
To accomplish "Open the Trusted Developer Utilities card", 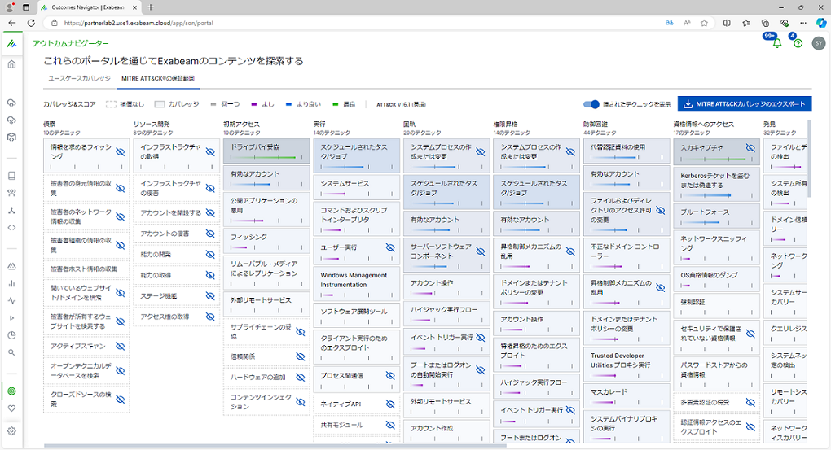I will coord(626,365).
